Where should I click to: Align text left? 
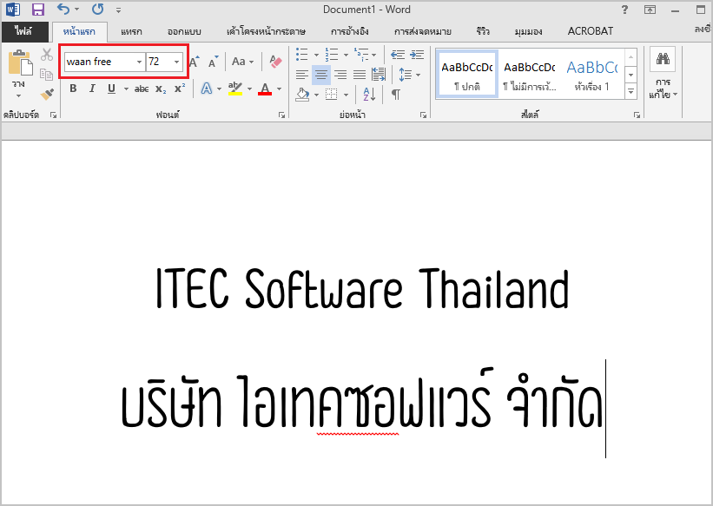point(302,74)
